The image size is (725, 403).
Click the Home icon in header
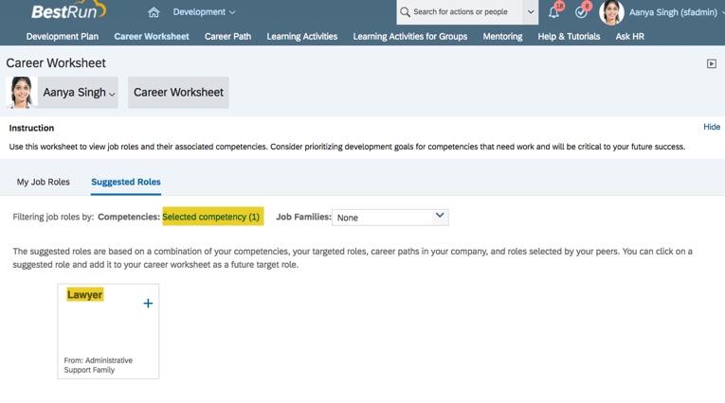pos(154,12)
